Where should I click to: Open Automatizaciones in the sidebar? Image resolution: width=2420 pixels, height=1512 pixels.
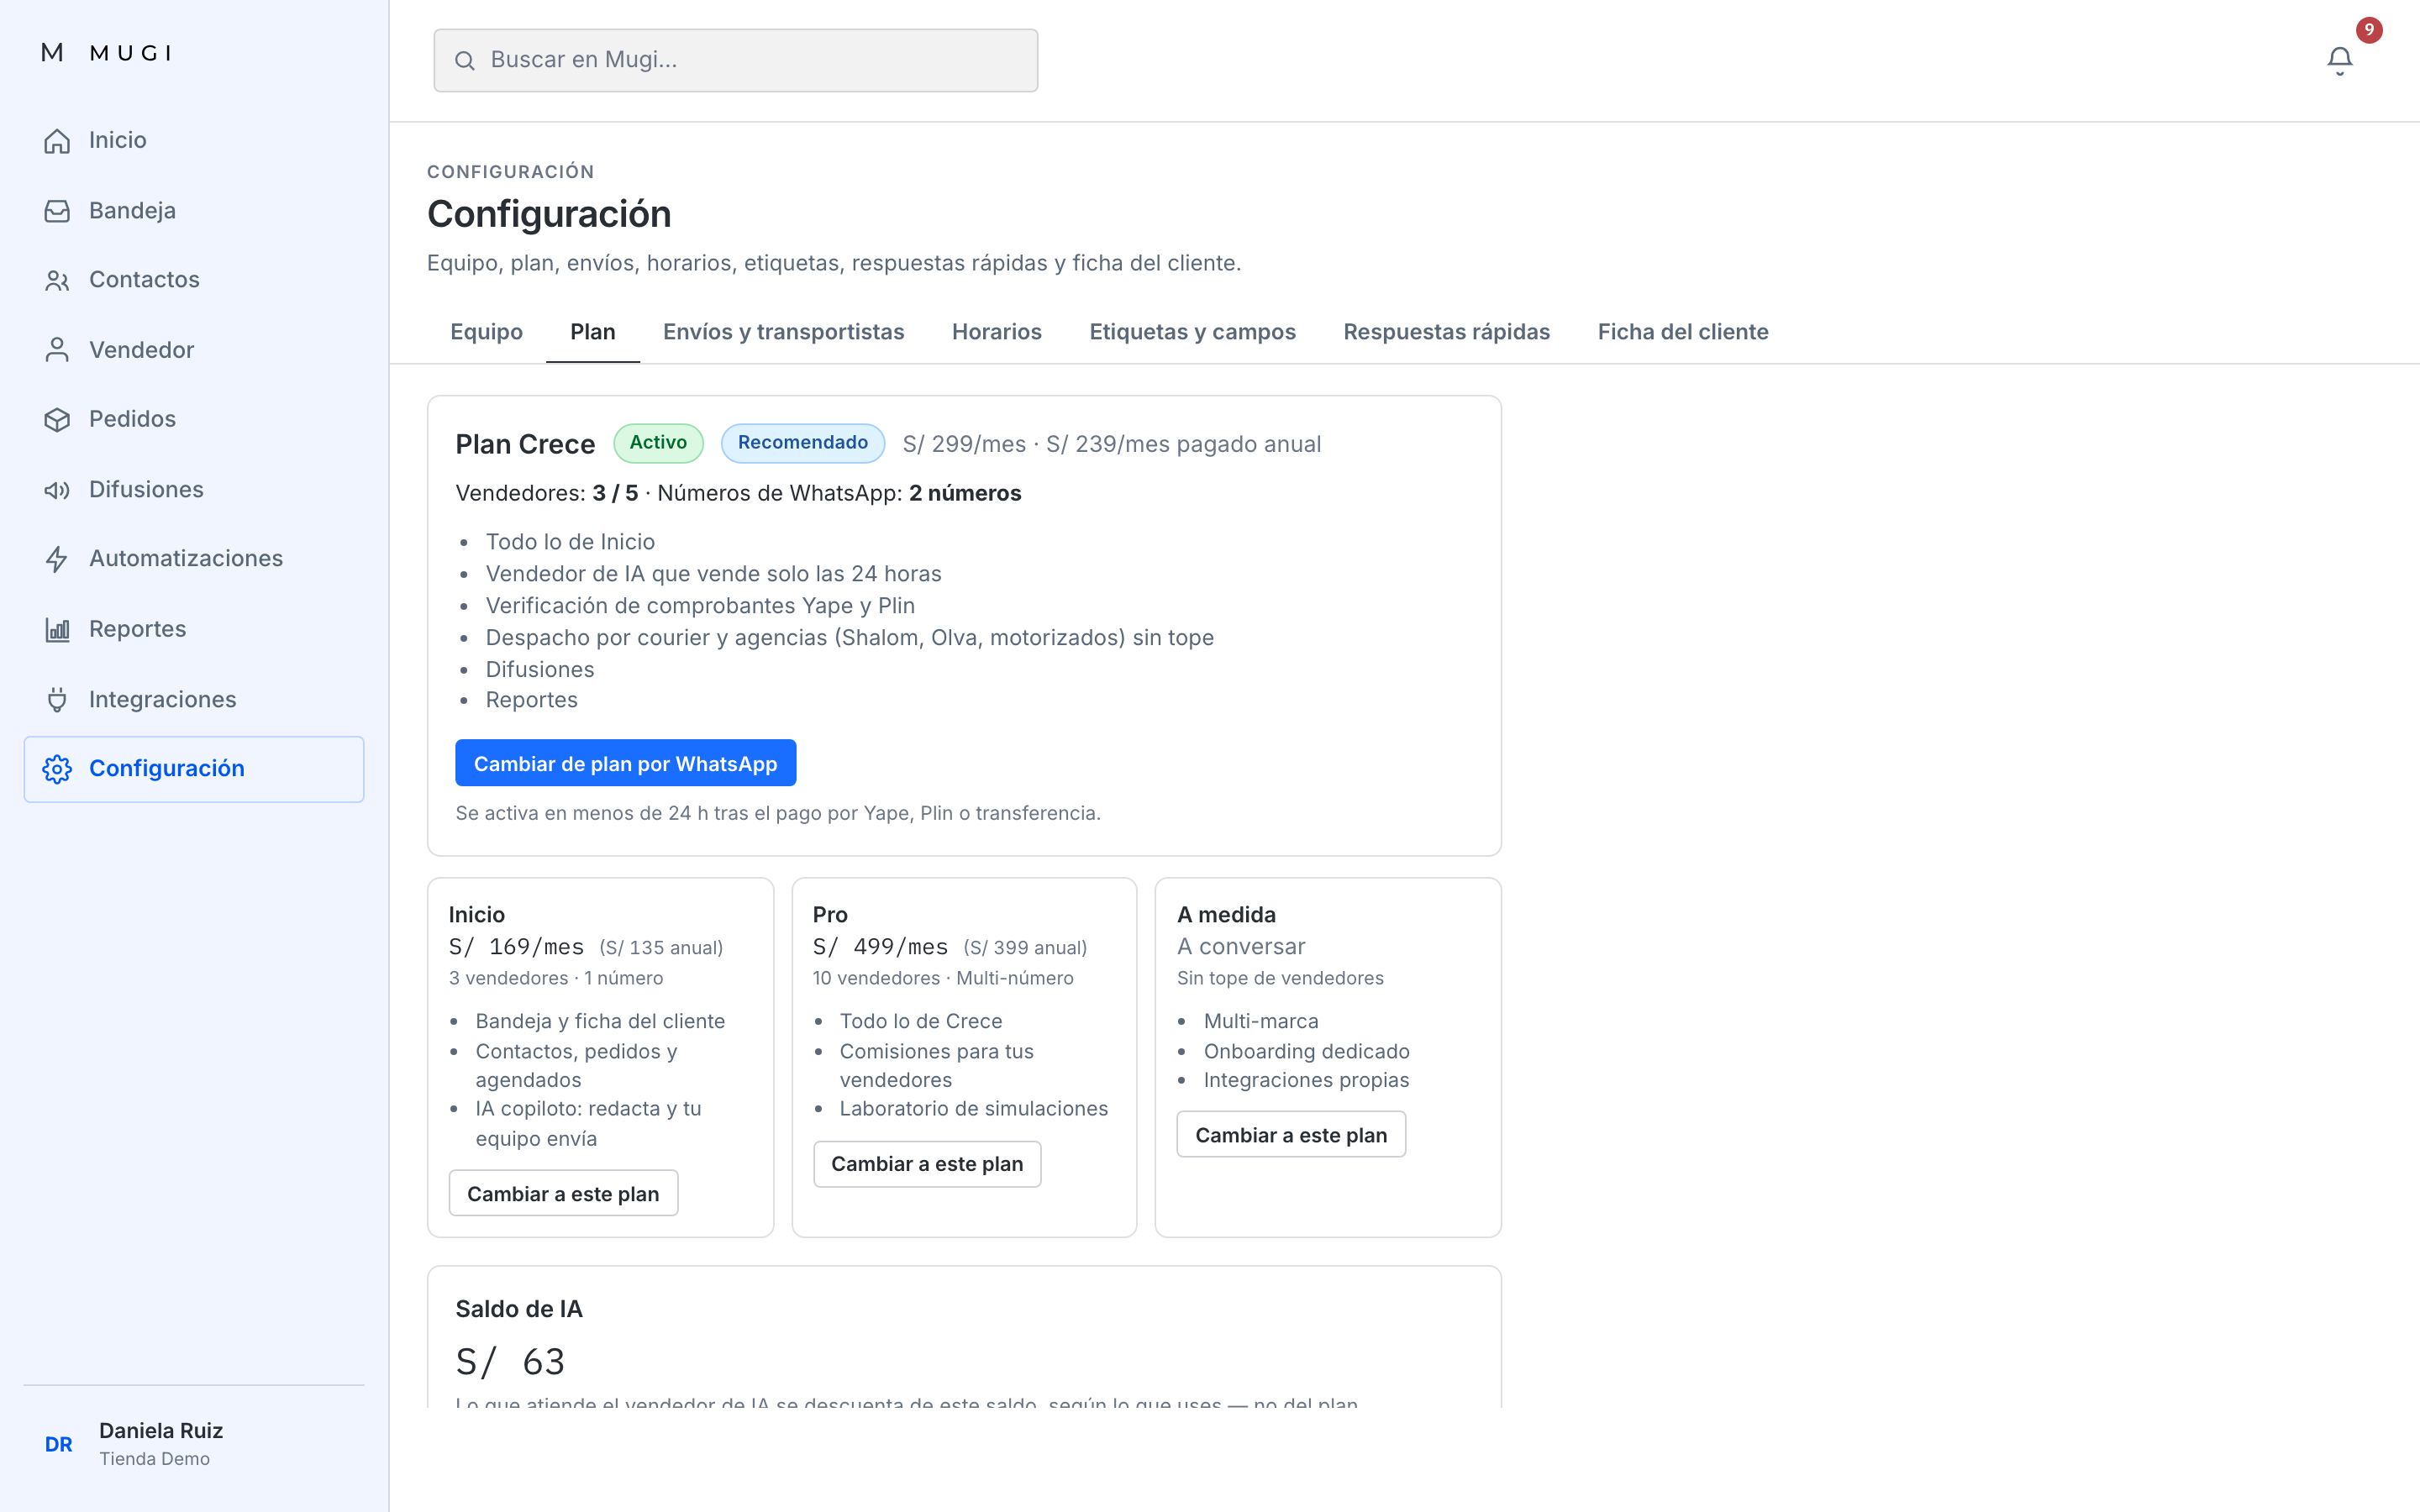[194, 559]
